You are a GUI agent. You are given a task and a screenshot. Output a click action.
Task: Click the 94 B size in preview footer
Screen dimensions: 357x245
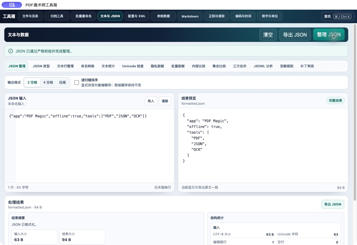(x=341, y=188)
